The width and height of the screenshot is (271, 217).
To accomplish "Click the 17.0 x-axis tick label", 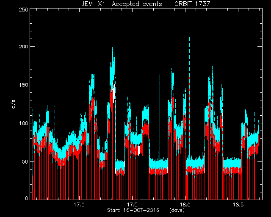I will click(x=79, y=205).
